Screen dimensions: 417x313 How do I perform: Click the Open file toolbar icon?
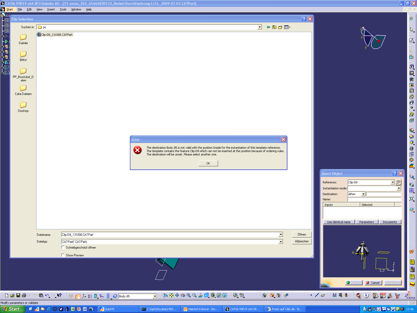(x=12, y=296)
